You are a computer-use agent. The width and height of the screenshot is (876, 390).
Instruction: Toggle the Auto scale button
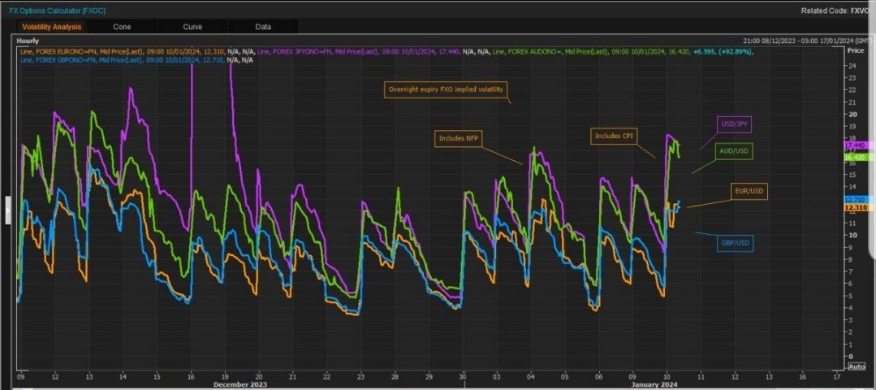tap(856, 366)
